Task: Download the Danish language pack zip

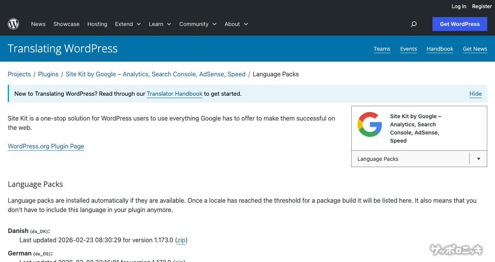Action: (x=181, y=240)
